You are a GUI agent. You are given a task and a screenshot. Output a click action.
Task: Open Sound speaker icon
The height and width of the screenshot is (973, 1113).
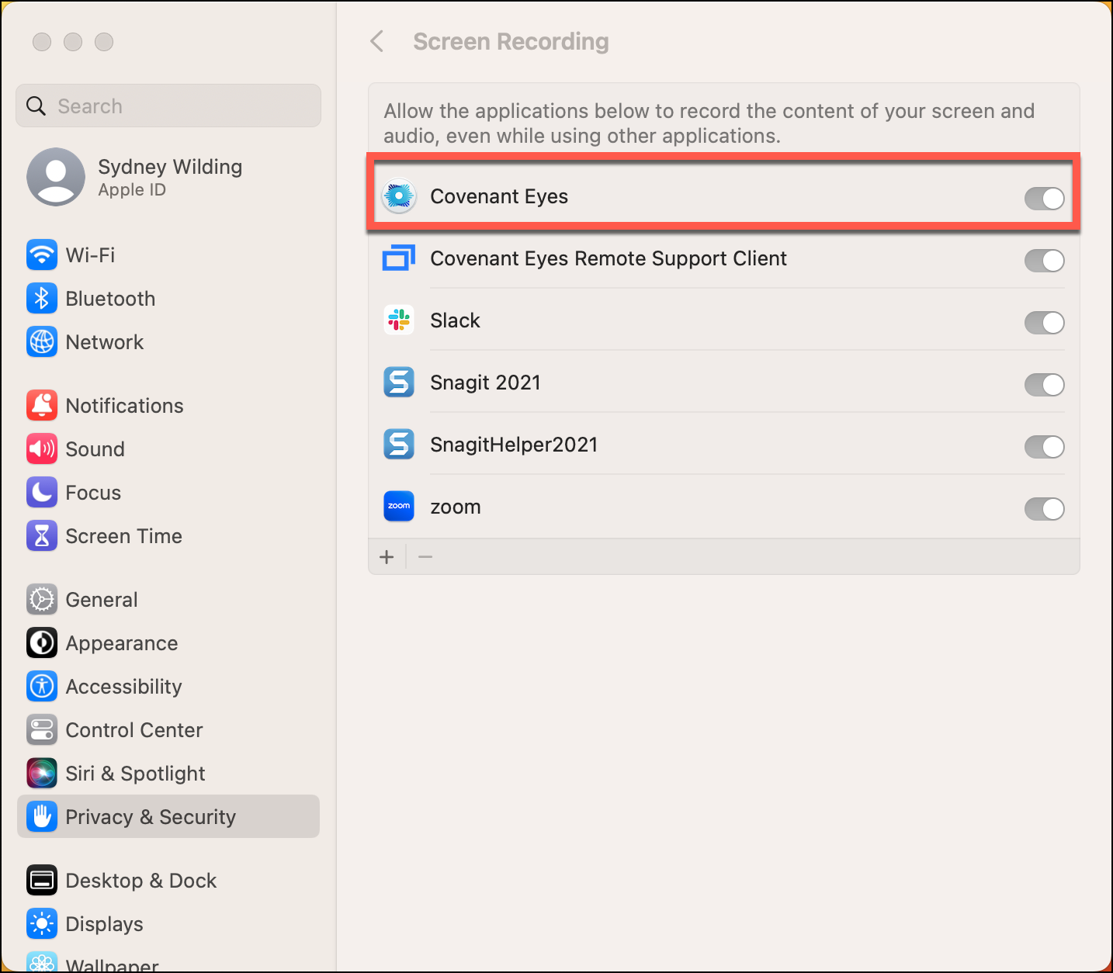[42, 448]
